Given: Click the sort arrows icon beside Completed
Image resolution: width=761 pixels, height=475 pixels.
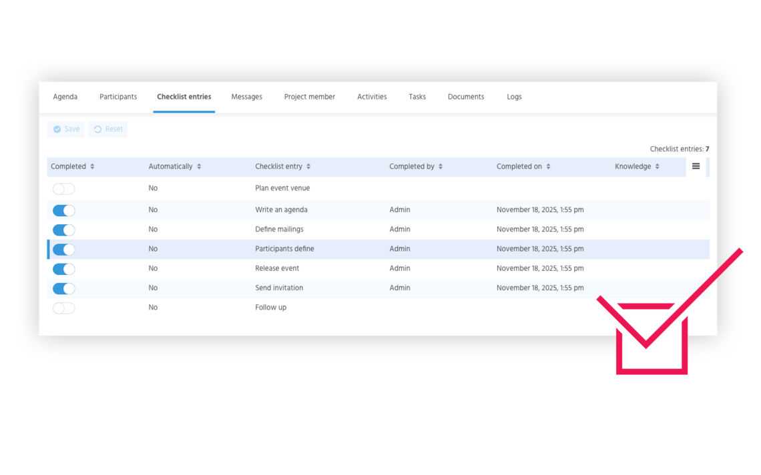Looking at the screenshot, I should (92, 167).
